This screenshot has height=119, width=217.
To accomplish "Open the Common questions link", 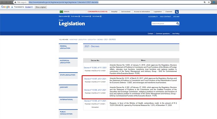I will (163, 34).
